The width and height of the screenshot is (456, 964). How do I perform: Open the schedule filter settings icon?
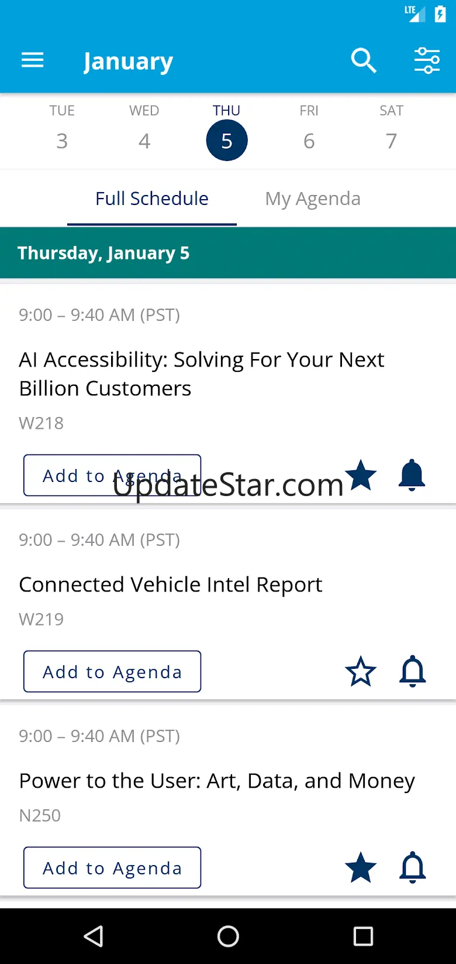coord(427,60)
